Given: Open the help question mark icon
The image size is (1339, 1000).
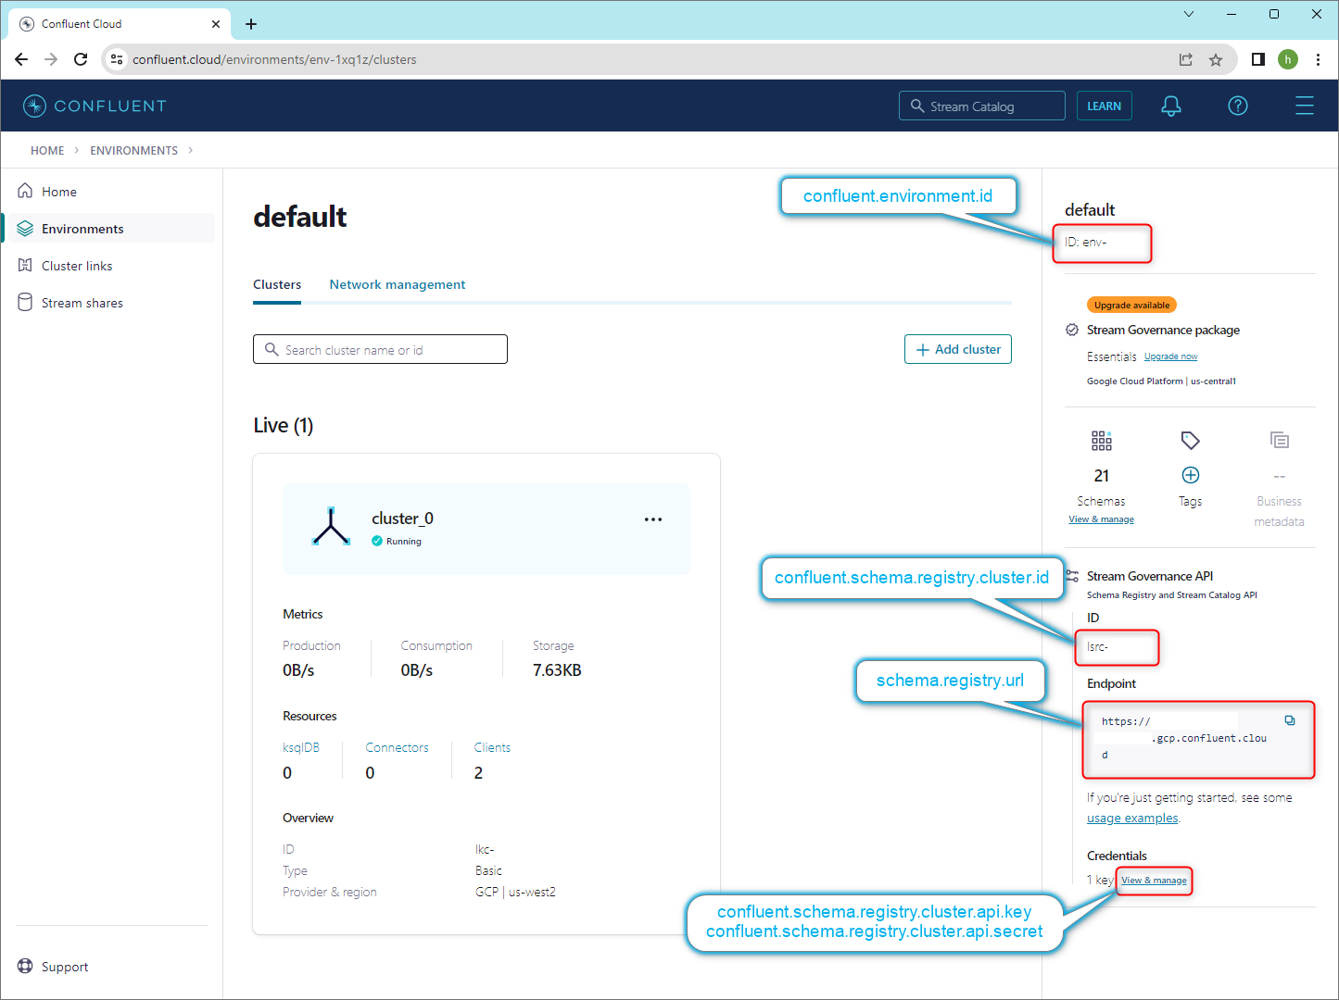Looking at the screenshot, I should [x=1238, y=106].
